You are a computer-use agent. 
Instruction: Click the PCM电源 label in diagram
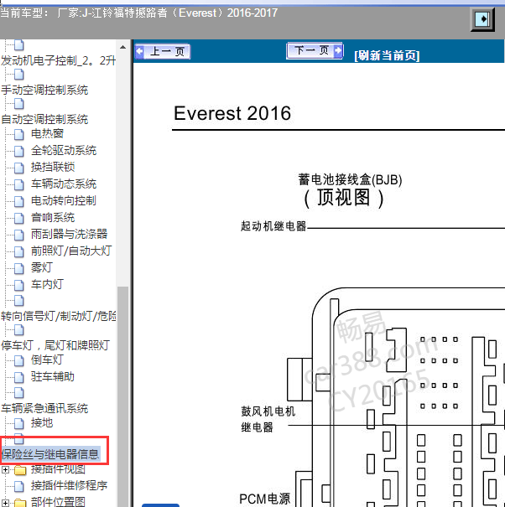coord(264,499)
